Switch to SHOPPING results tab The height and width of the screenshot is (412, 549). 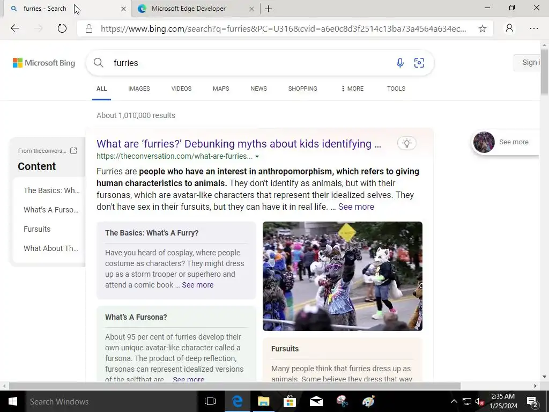pos(302,89)
